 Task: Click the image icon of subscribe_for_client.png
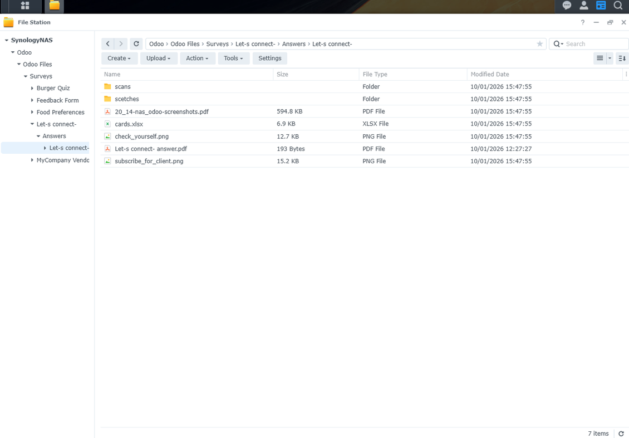(107, 161)
